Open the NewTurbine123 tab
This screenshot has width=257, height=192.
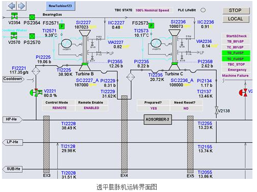[x=60, y=6]
